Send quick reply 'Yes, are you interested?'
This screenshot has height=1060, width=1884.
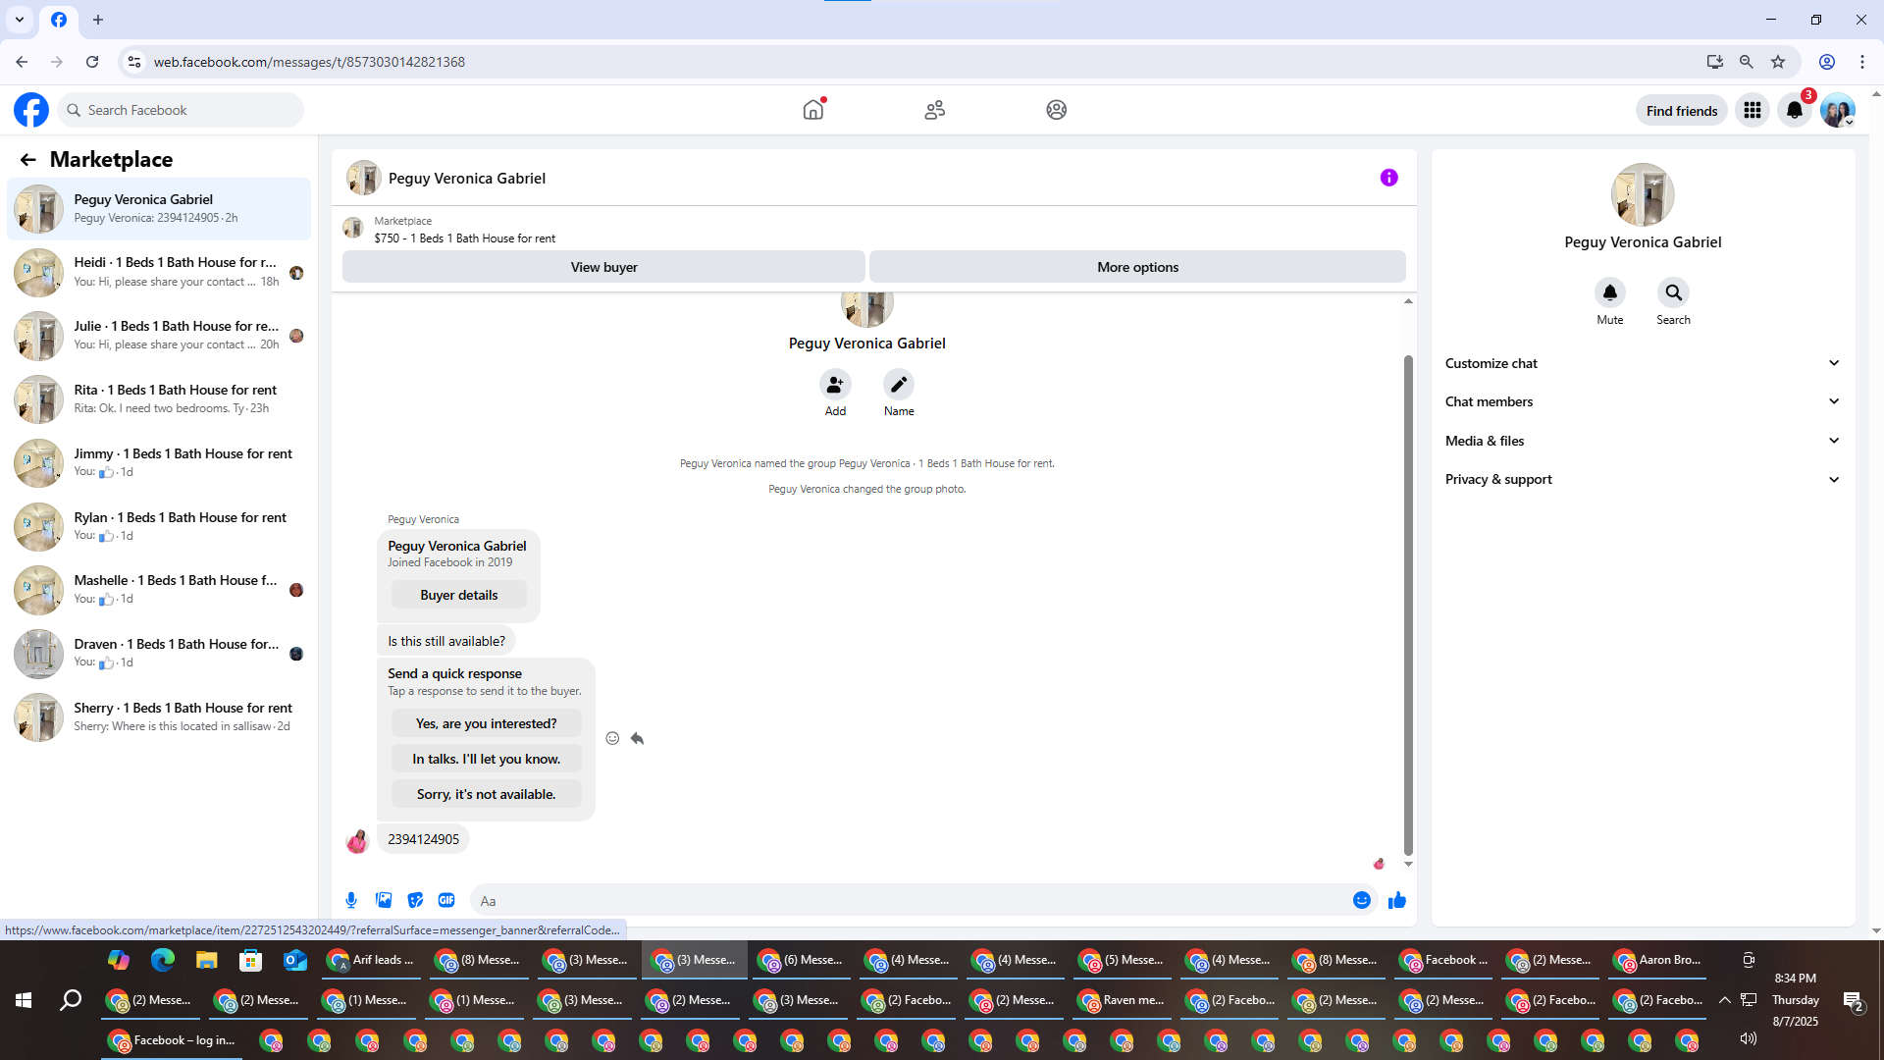tap(486, 723)
